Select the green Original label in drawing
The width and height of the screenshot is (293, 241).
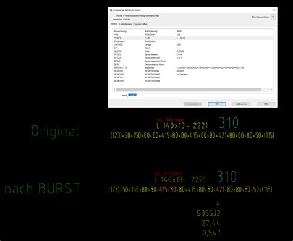pos(55,131)
